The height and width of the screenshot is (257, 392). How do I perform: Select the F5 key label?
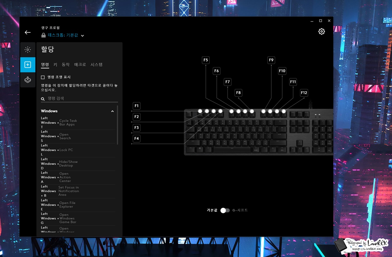(x=206, y=60)
